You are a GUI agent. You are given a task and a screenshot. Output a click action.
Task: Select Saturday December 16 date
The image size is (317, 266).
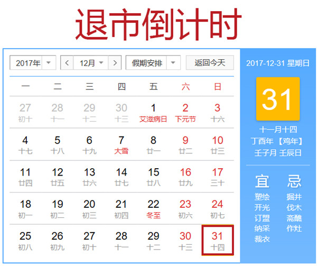(185, 177)
